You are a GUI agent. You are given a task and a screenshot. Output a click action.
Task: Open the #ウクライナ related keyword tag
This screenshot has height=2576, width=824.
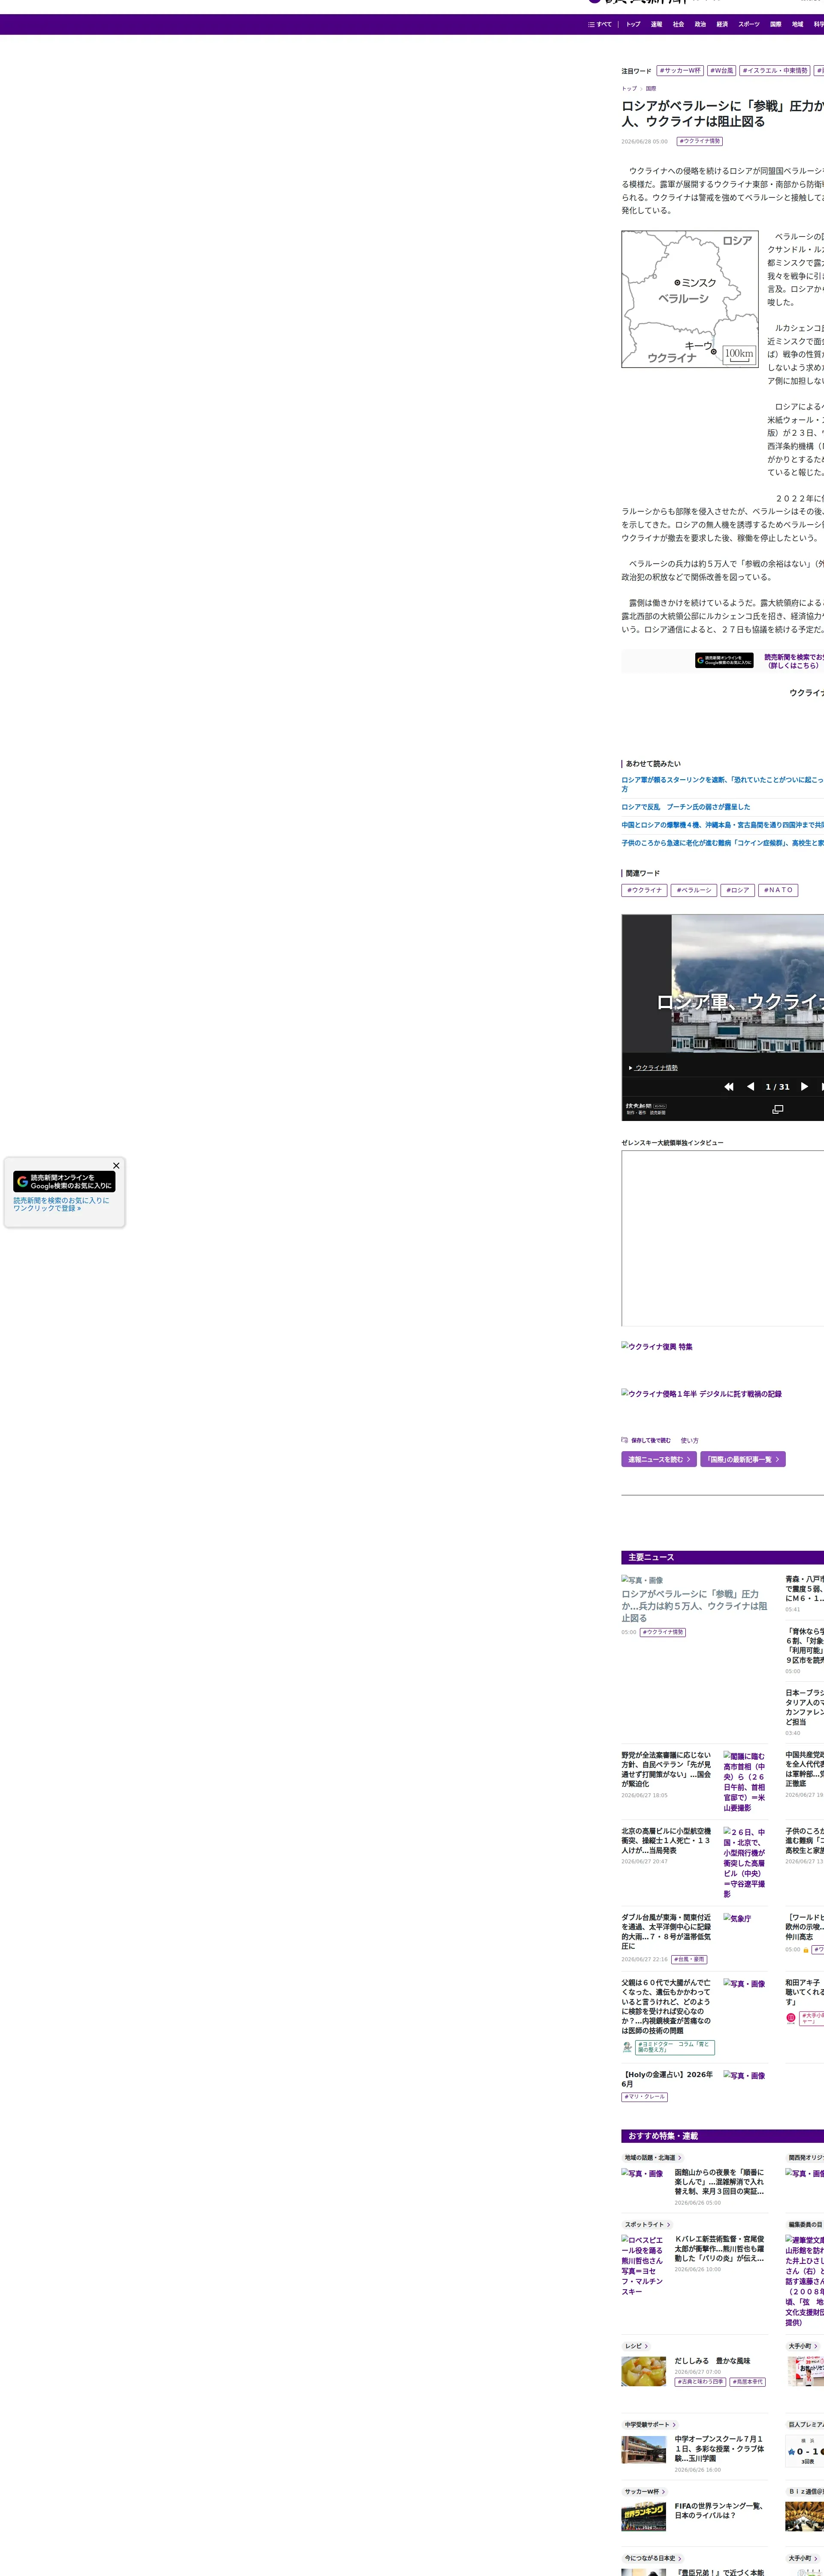pos(644,890)
